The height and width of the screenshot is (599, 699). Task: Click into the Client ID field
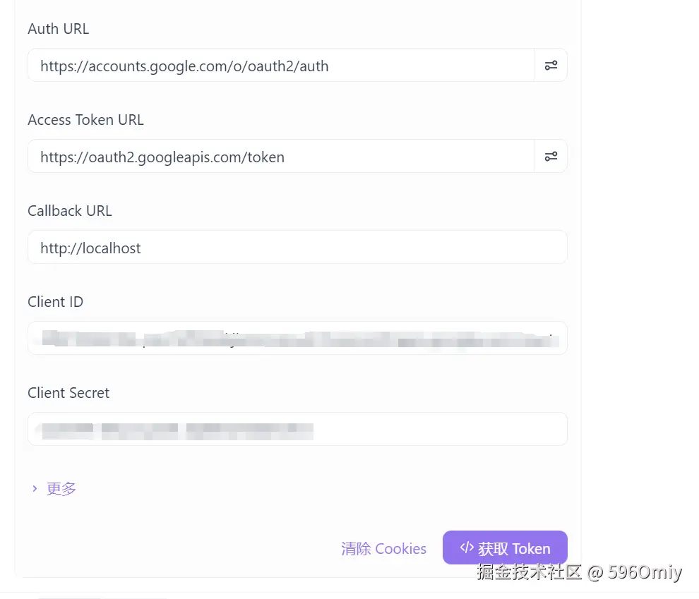pos(297,339)
